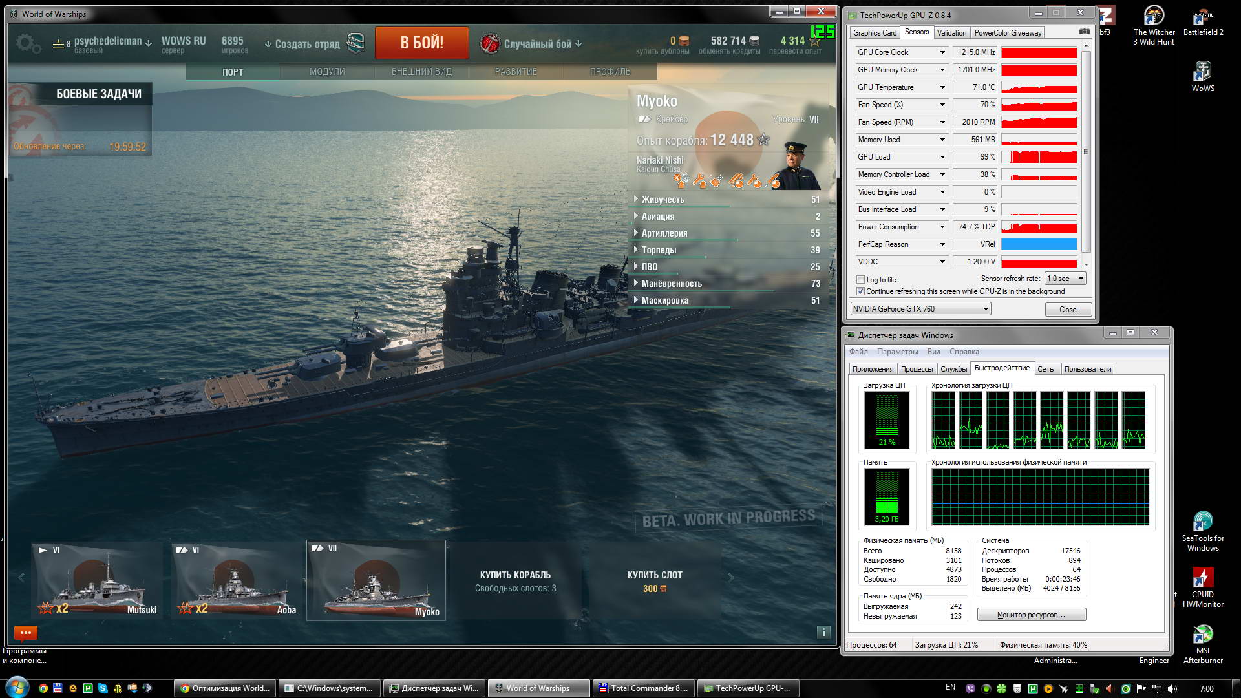Open the game settings gear icon
This screenshot has width=1241, height=698.
28,44
